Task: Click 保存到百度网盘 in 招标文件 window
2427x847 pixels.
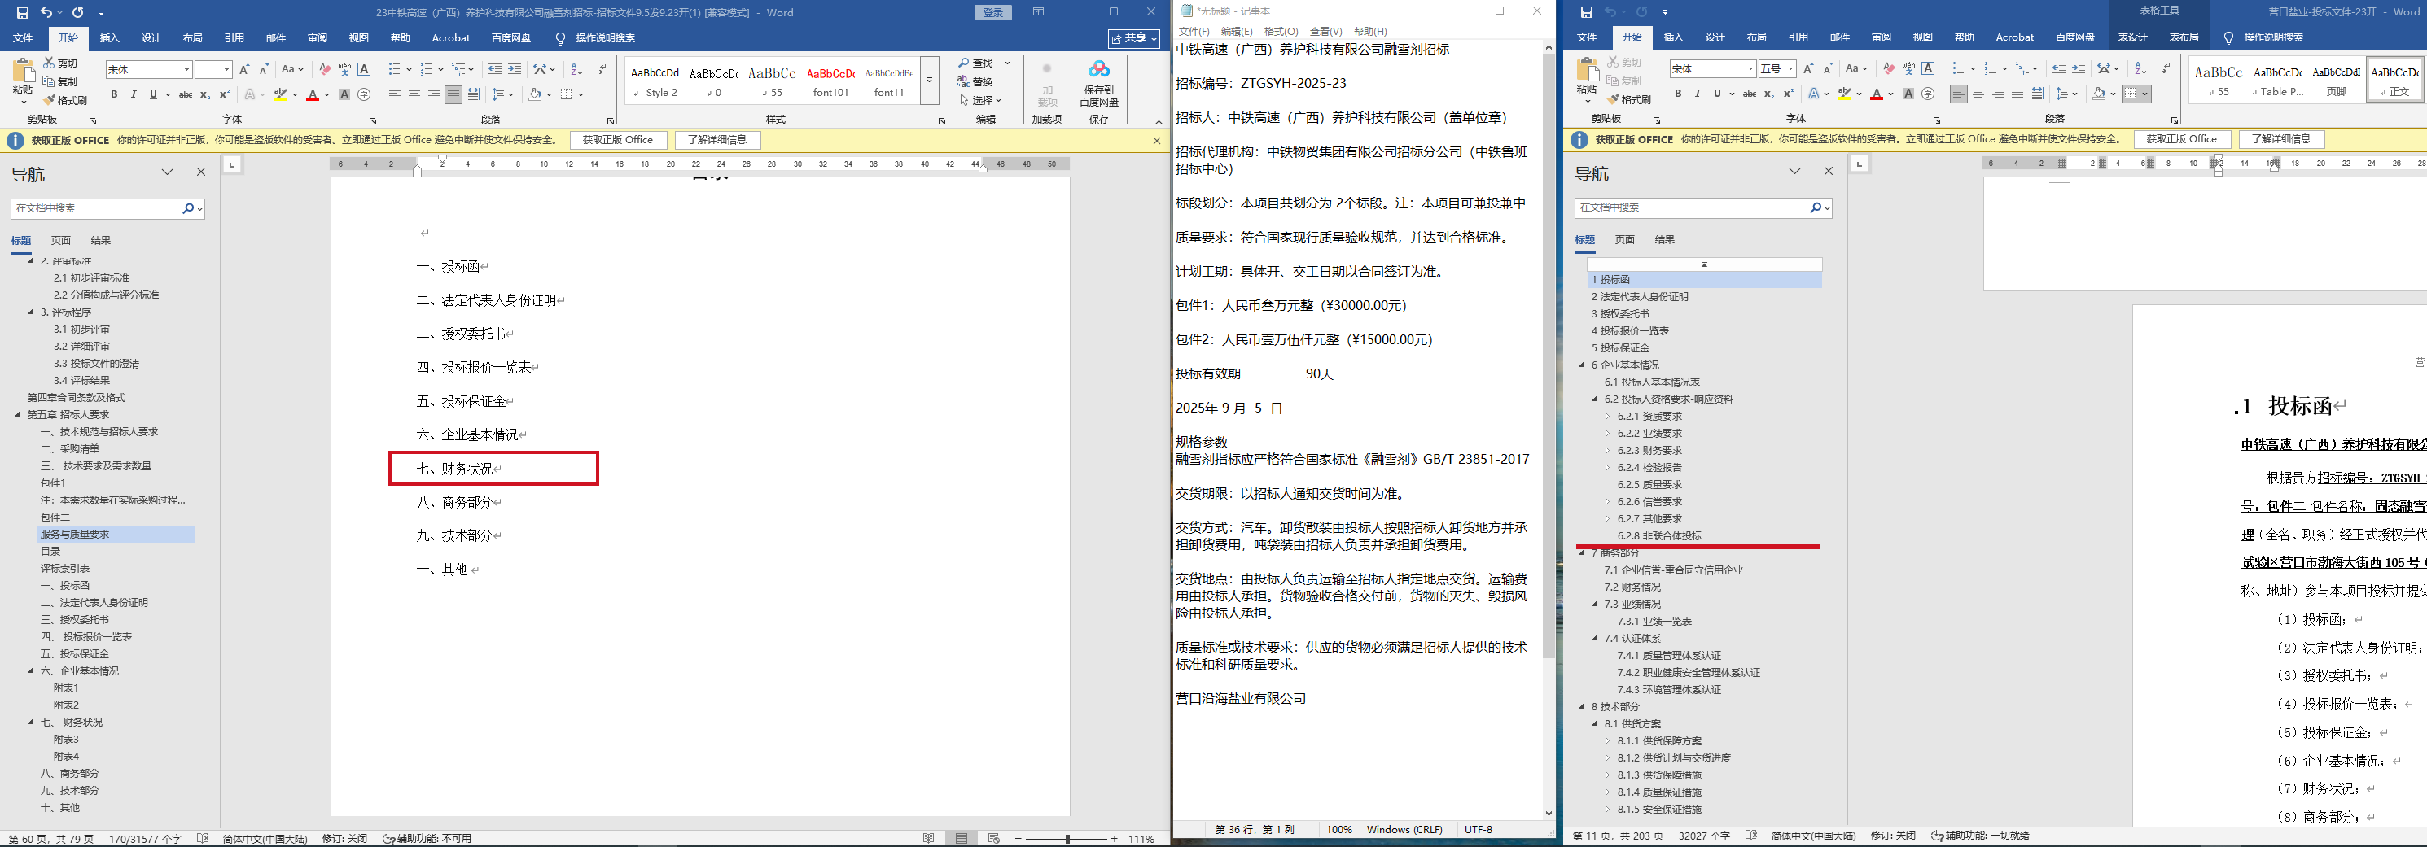Action: point(1098,82)
